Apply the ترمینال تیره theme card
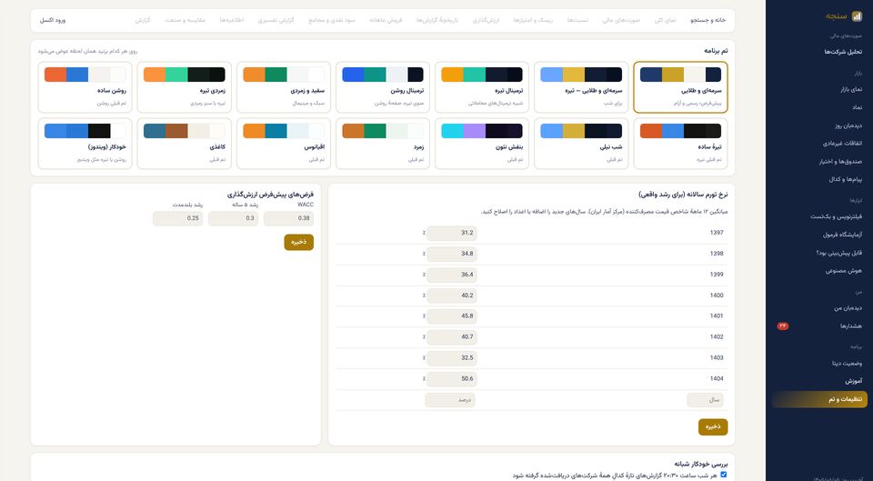Screen dimensions: 873x481 click(482, 87)
